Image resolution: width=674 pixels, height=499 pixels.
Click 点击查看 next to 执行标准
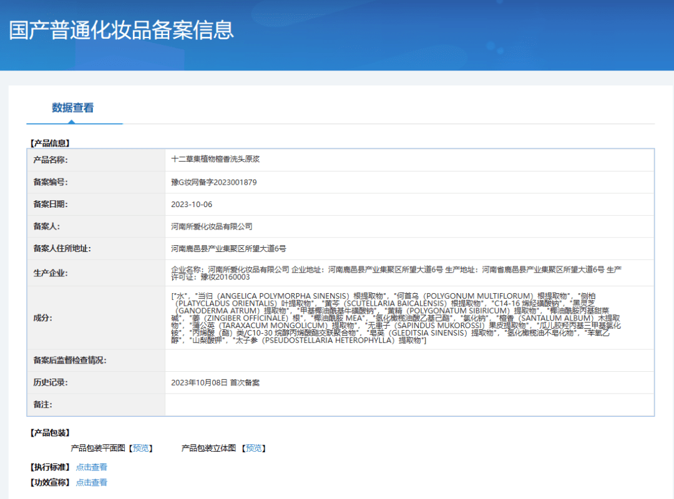[x=92, y=467]
